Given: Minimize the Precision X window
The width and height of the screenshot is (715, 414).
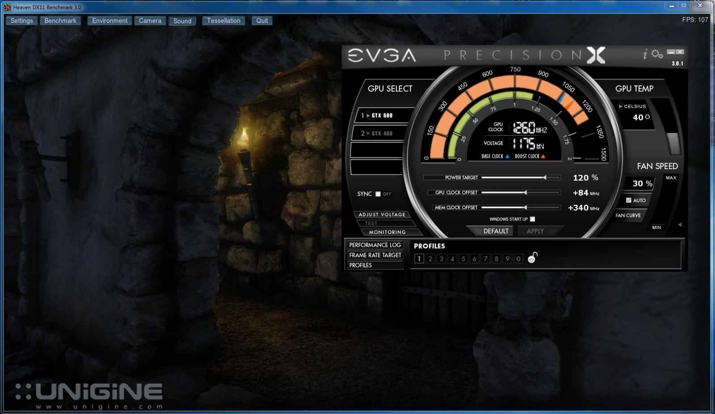Looking at the screenshot, I should [671, 52].
